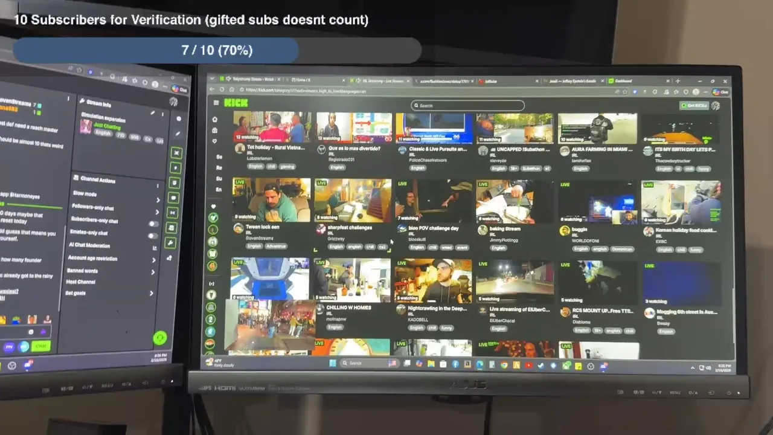Click the Get KICKs button
Screen dimensions: 773x435
coord(693,105)
